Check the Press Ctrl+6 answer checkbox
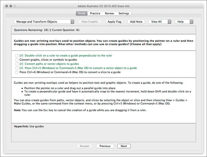 (17, 72)
